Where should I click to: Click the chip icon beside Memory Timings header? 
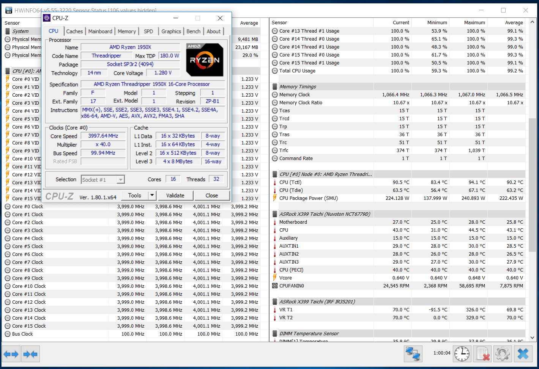[275, 87]
